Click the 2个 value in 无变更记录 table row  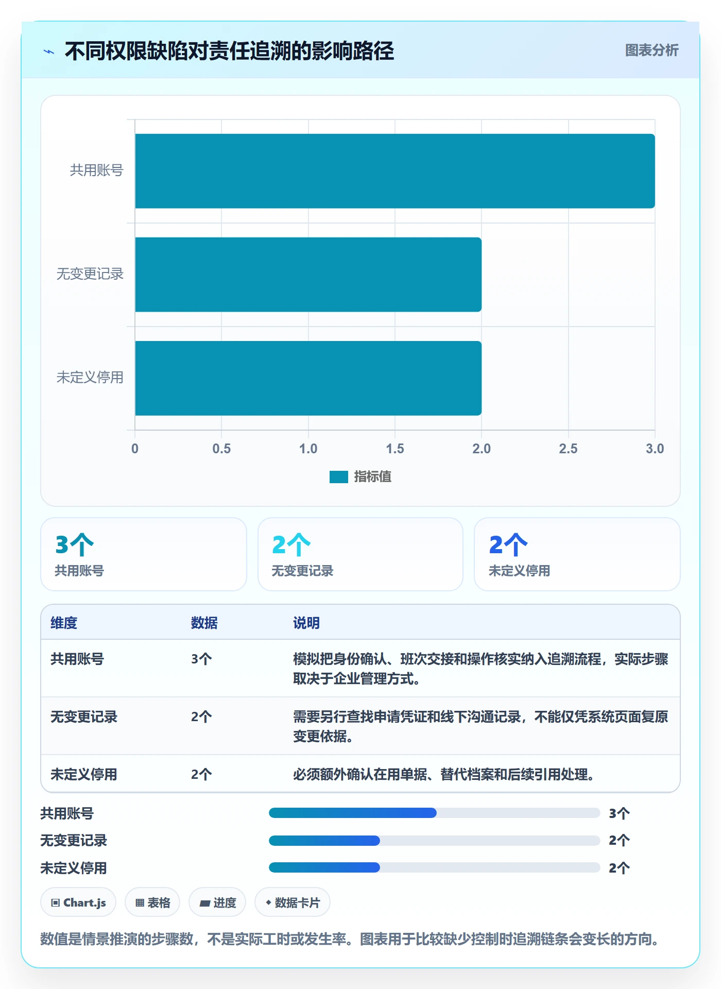coord(201,717)
